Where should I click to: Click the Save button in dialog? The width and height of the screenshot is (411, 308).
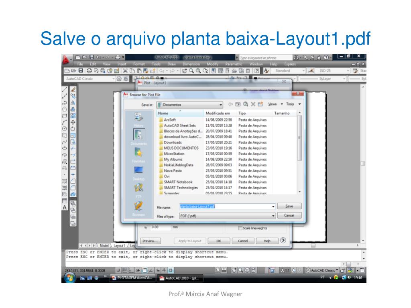tap(289, 207)
